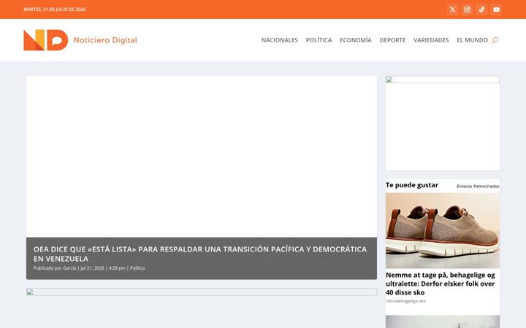Open the 'Nemme at tage på' ad headline

pos(440,284)
